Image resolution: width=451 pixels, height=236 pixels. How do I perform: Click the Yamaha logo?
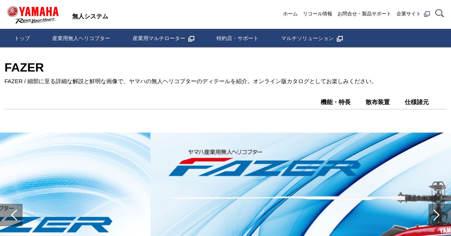33,15
